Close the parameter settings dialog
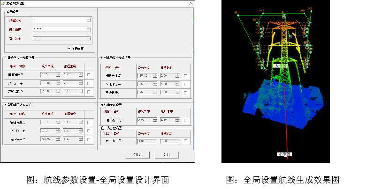The width and height of the screenshot is (366, 189). pyautogui.click(x=190, y=3)
